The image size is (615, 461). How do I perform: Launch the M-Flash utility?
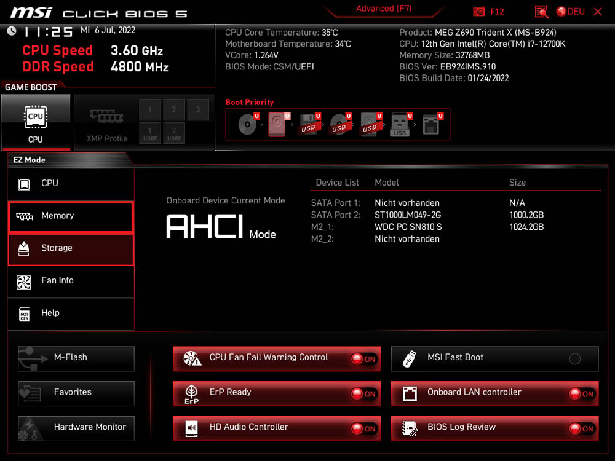pos(76,358)
